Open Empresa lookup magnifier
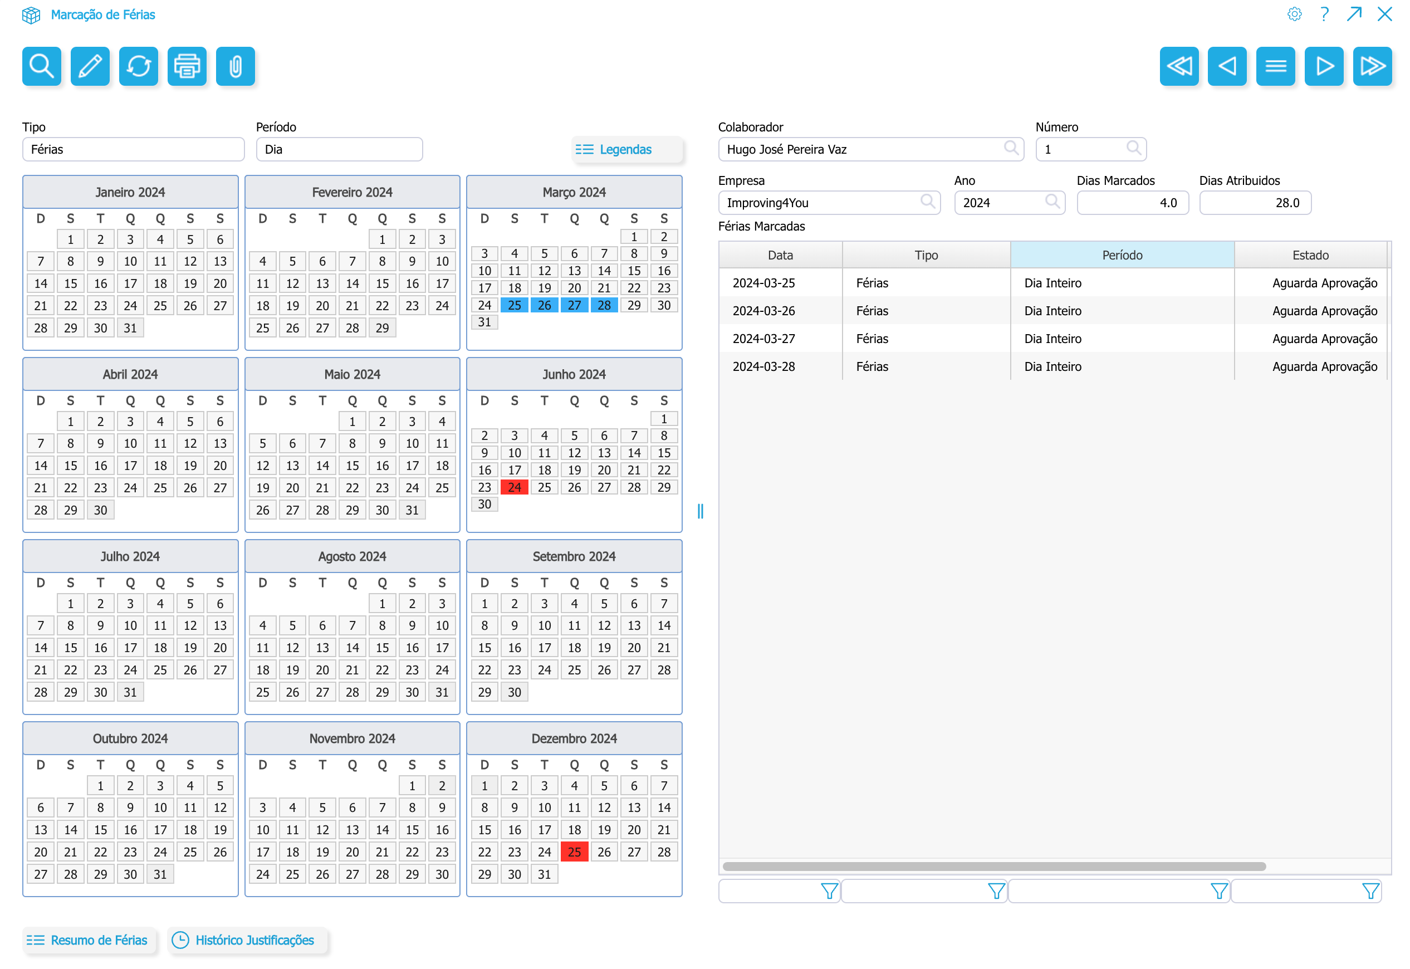 [927, 202]
